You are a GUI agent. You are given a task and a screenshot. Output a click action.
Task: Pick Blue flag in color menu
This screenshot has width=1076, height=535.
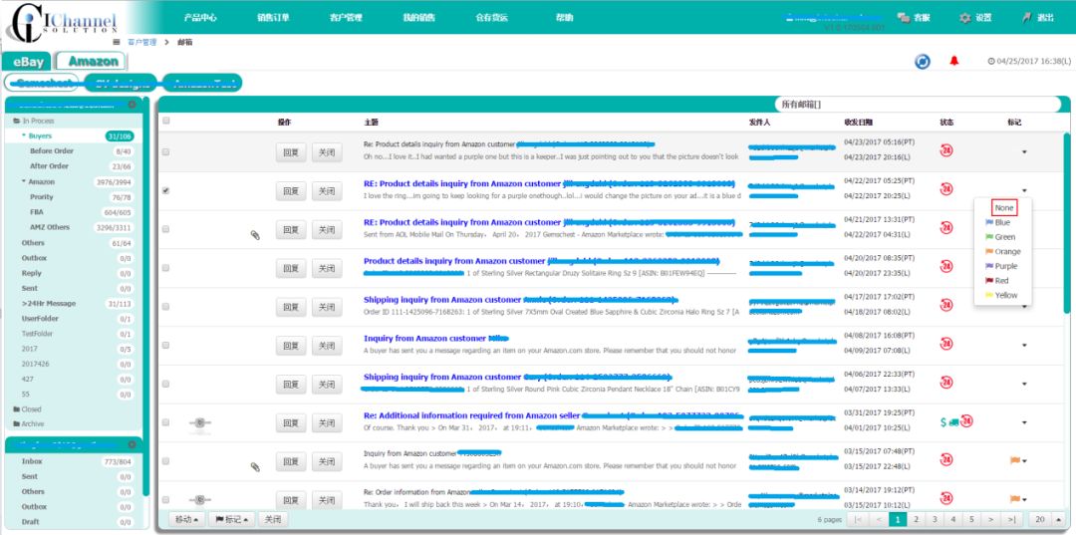pyautogui.click(x=998, y=223)
